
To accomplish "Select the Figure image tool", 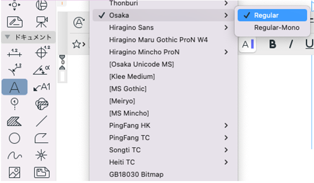I will coord(14,172).
